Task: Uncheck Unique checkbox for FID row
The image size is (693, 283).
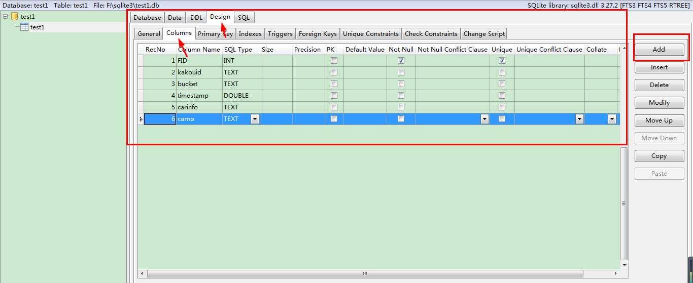Action: click(x=502, y=60)
